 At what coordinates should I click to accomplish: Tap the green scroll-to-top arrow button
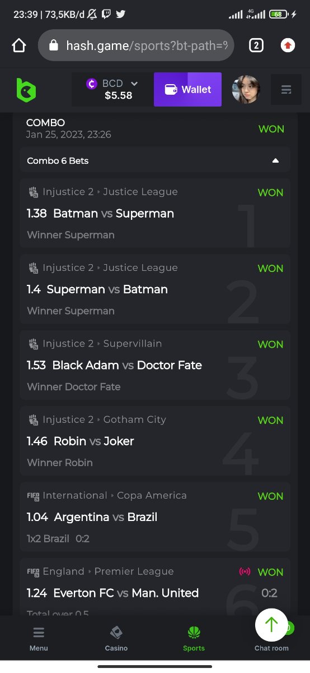click(x=271, y=625)
